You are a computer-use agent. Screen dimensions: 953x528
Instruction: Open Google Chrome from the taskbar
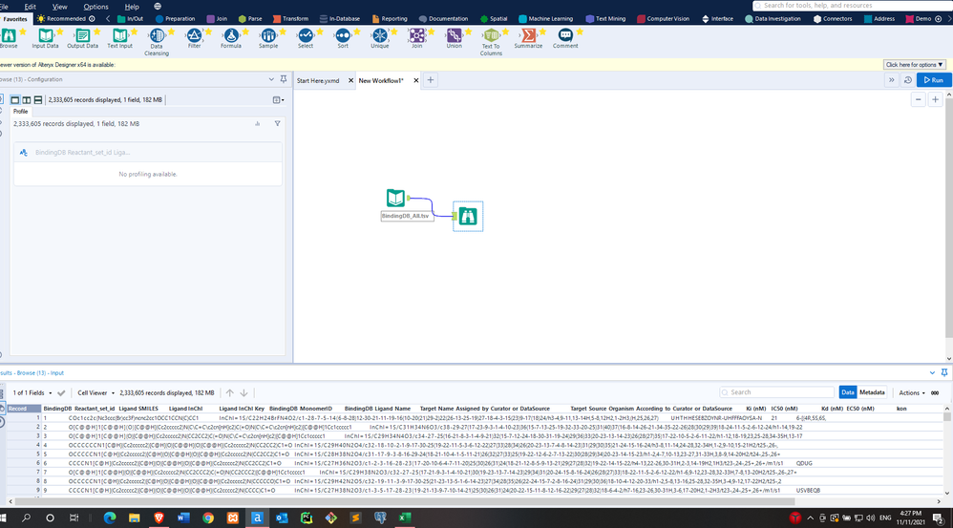click(208, 517)
